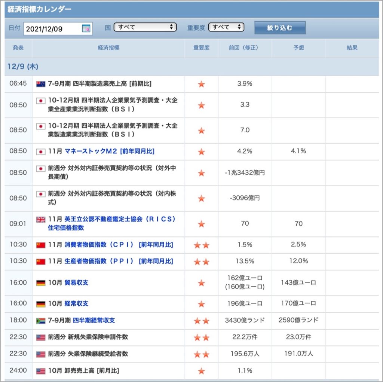Click previous value -1兆3432億円
The height and width of the screenshot is (382, 383).
tap(245, 172)
